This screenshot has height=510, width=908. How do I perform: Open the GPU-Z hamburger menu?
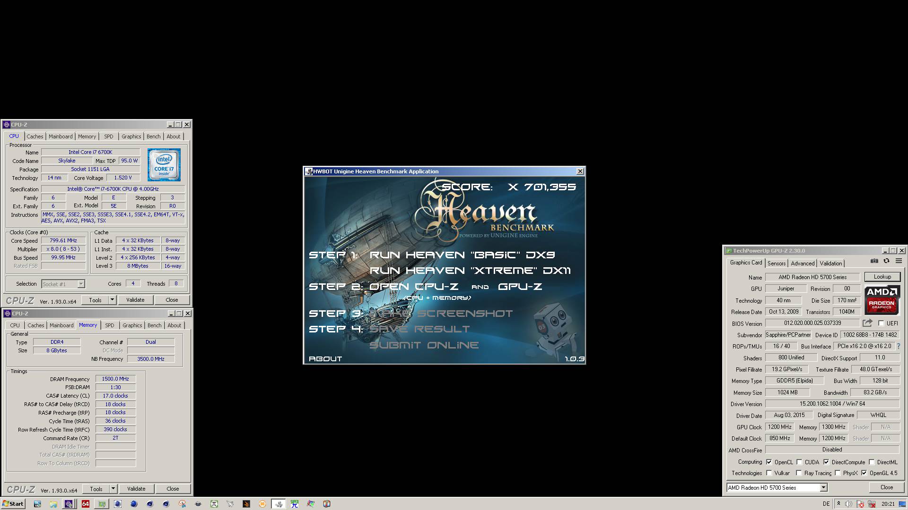click(x=899, y=261)
